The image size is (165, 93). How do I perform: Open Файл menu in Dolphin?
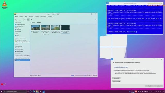coord(16,17)
